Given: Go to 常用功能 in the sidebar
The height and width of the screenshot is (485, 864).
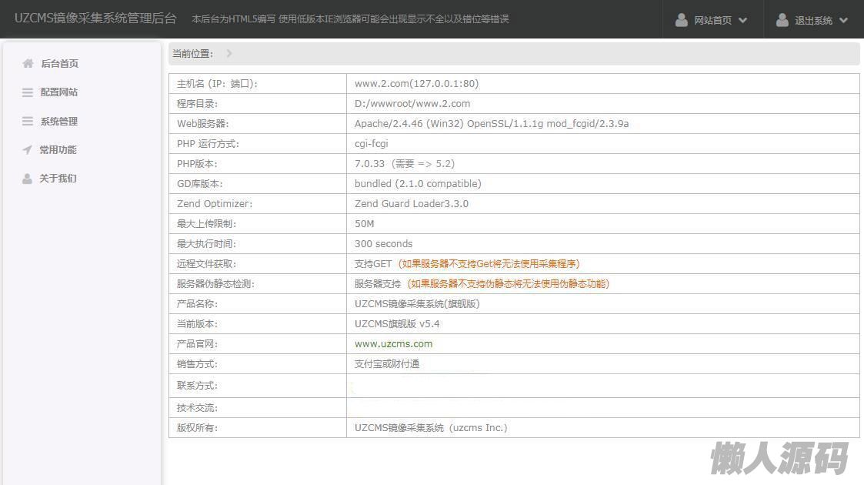Looking at the screenshot, I should click(x=58, y=150).
